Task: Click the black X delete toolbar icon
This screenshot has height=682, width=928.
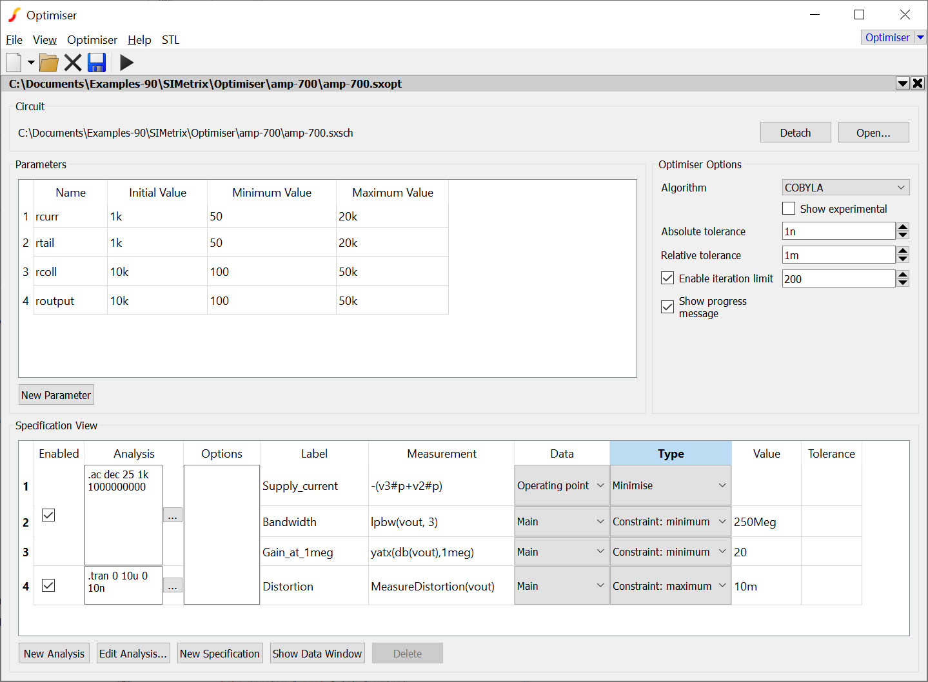Action: pos(73,63)
